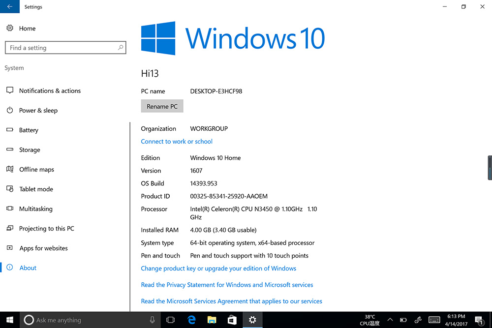Screen dimensions: 492x328
Task: Click the Multitasking icon
Action: (10, 208)
